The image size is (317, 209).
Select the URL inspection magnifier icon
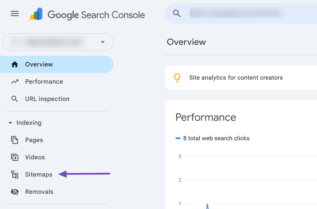pyautogui.click(x=14, y=99)
